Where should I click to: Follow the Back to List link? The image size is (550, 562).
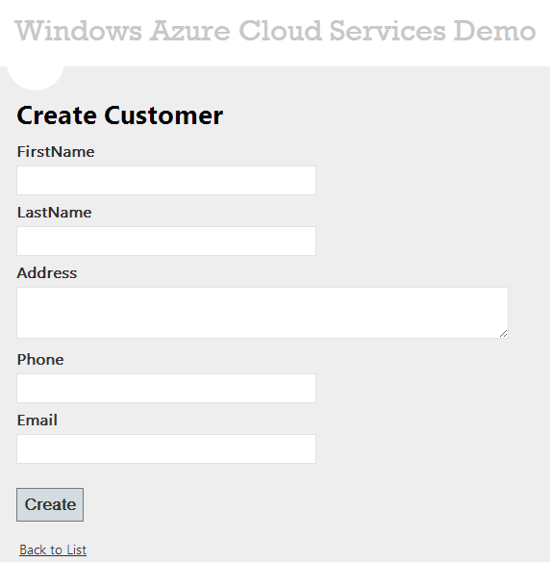pos(53,549)
